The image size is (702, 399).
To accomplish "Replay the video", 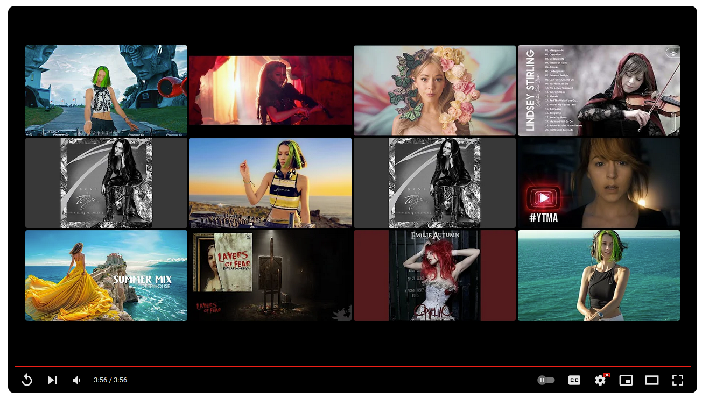I will (27, 380).
